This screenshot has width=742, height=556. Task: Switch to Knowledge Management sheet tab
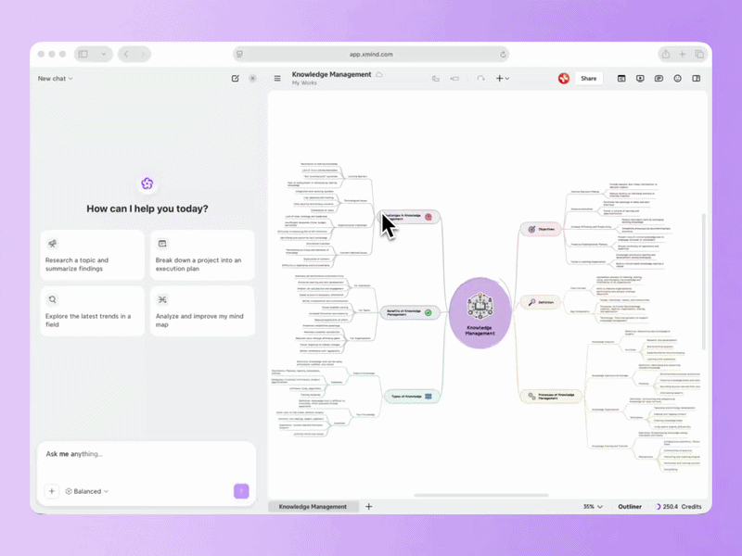pos(313,506)
